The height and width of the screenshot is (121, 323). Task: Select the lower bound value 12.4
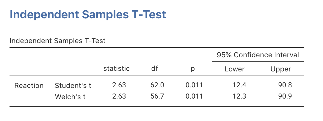239,85
